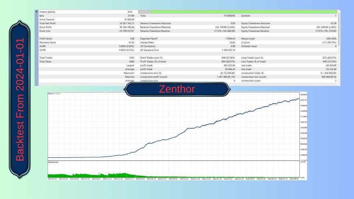Viewport: 354px width, 199px height.
Task: Select the 'Balance Drawdown Absolute' label
Action: coord(156,24)
